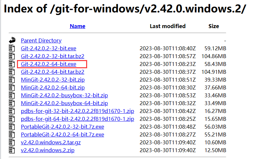Screen dimensions: 264x159
Task: Click the timestamp 2023-08-30T11:08:23Z
Action: click(x=168, y=64)
